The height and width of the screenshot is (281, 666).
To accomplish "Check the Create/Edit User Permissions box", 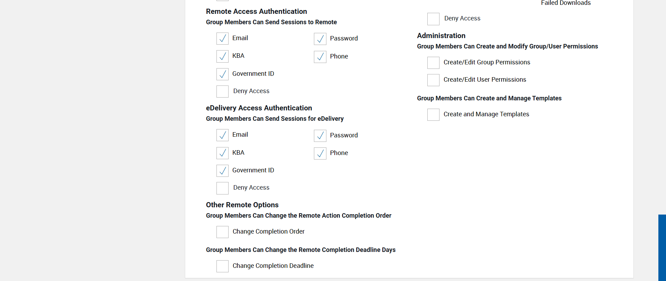I will [433, 80].
